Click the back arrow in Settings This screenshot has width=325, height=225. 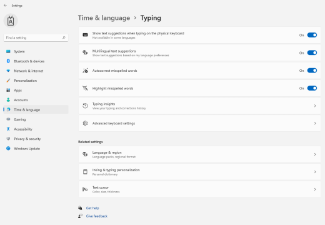[x=6, y=6]
